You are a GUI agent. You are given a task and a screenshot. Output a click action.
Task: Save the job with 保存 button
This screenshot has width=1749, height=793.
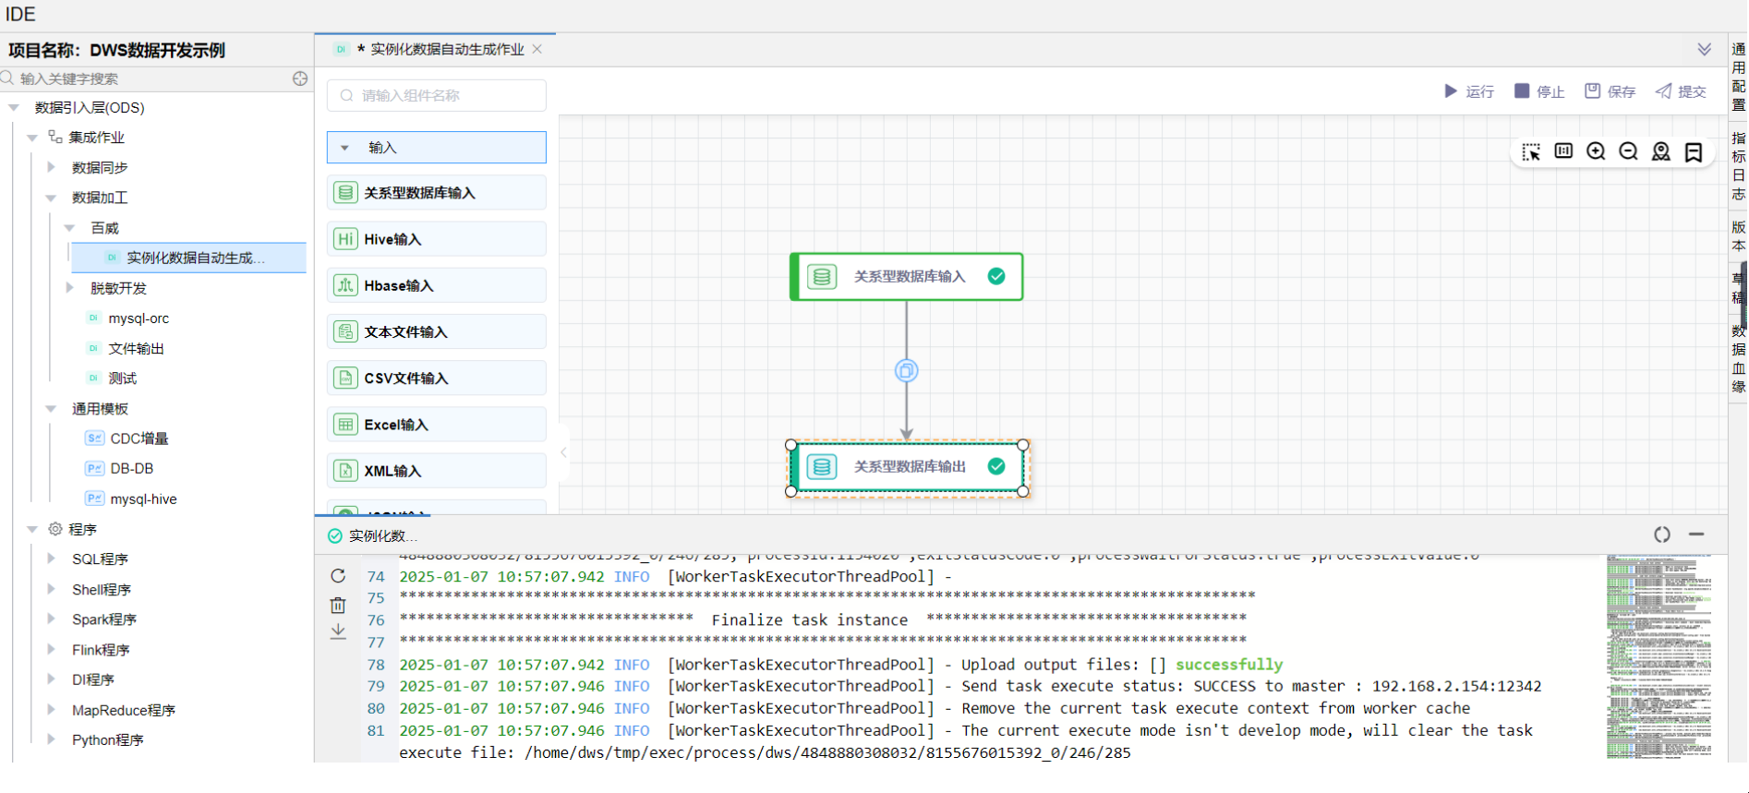[x=1610, y=91]
